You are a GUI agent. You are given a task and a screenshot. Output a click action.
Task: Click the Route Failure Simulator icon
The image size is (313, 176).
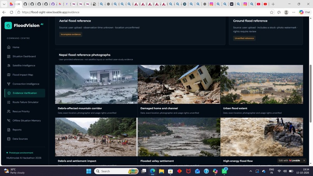[9, 102]
